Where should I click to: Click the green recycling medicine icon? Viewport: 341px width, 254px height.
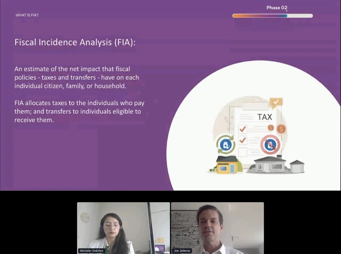click(225, 144)
